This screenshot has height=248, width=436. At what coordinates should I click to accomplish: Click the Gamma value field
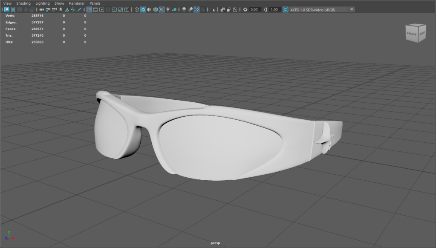pos(275,9)
